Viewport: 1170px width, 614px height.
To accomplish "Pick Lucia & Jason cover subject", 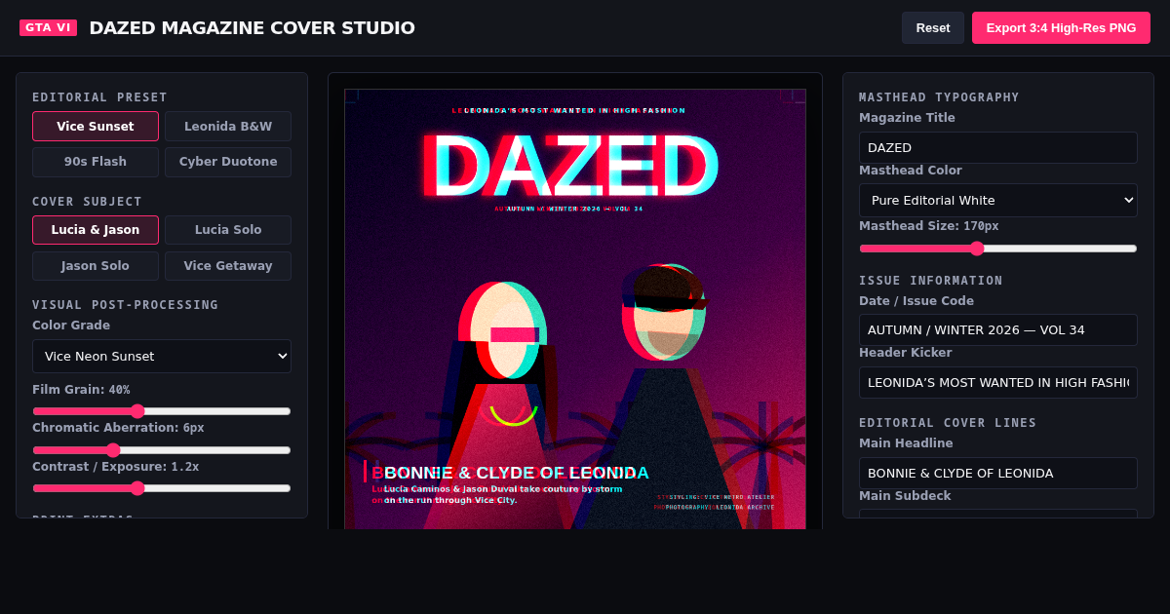I will (96, 230).
